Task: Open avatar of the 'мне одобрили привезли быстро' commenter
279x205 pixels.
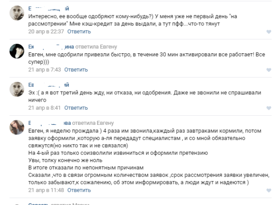Action: point(17,51)
